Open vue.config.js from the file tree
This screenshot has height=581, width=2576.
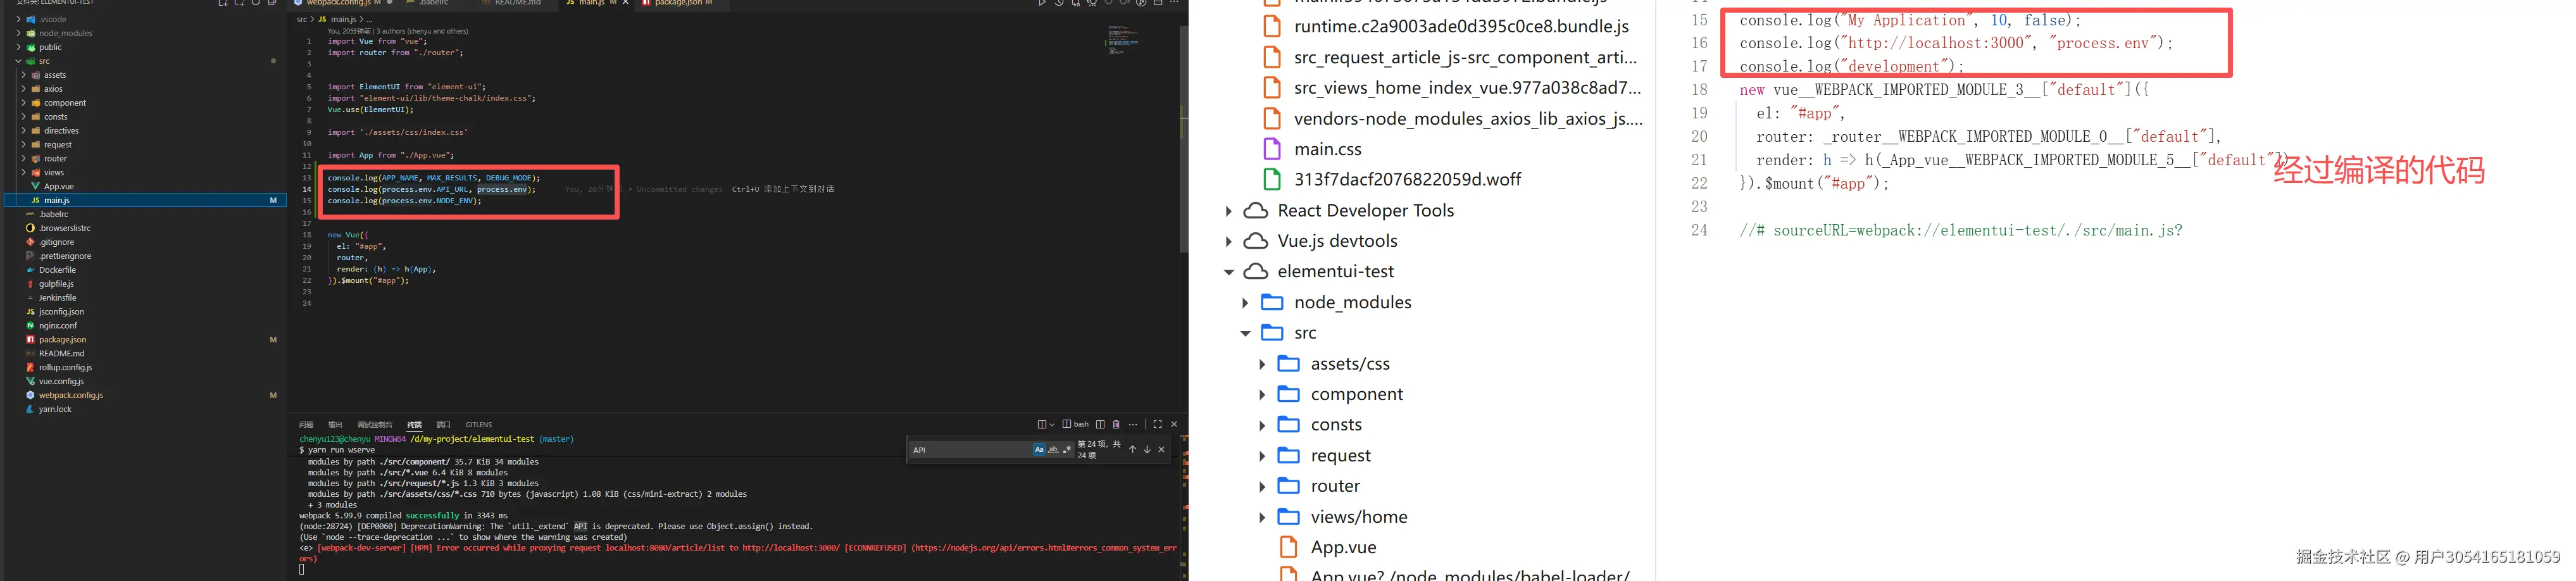pos(61,382)
